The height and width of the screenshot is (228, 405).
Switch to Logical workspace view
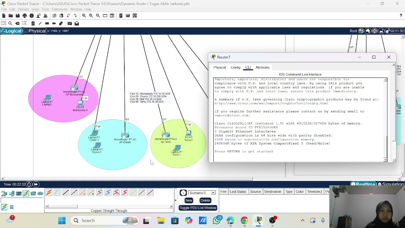pyautogui.click(x=11, y=31)
